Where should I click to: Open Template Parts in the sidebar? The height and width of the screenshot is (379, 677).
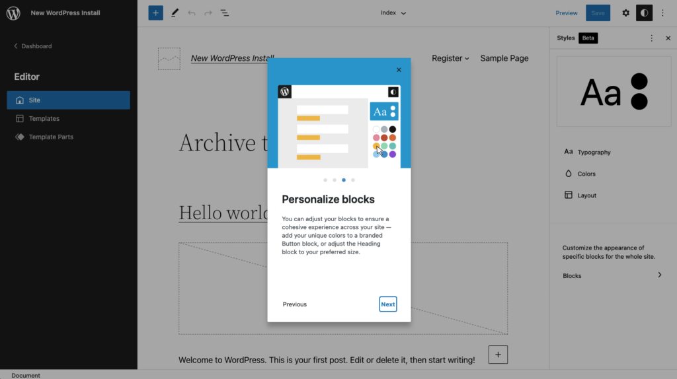[68, 137]
